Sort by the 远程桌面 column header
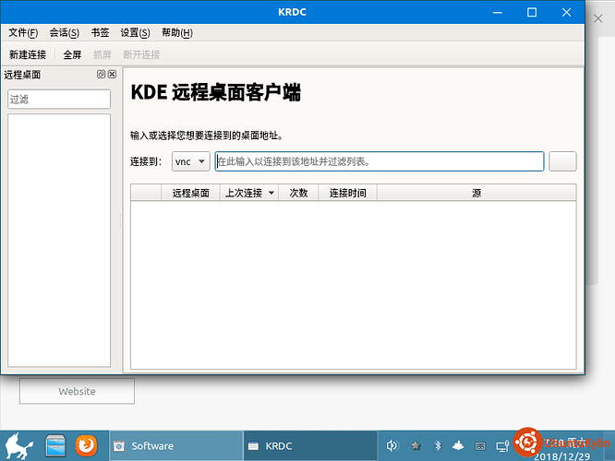The image size is (615, 461). [x=190, y=193]
